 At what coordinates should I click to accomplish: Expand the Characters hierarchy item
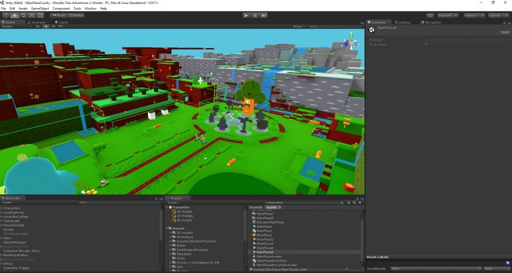point(1,208)
